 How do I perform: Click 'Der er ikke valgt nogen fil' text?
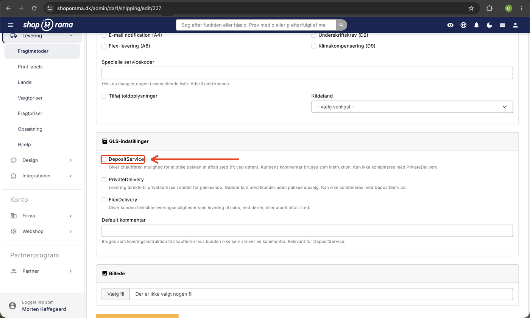(x=164, y=294)
